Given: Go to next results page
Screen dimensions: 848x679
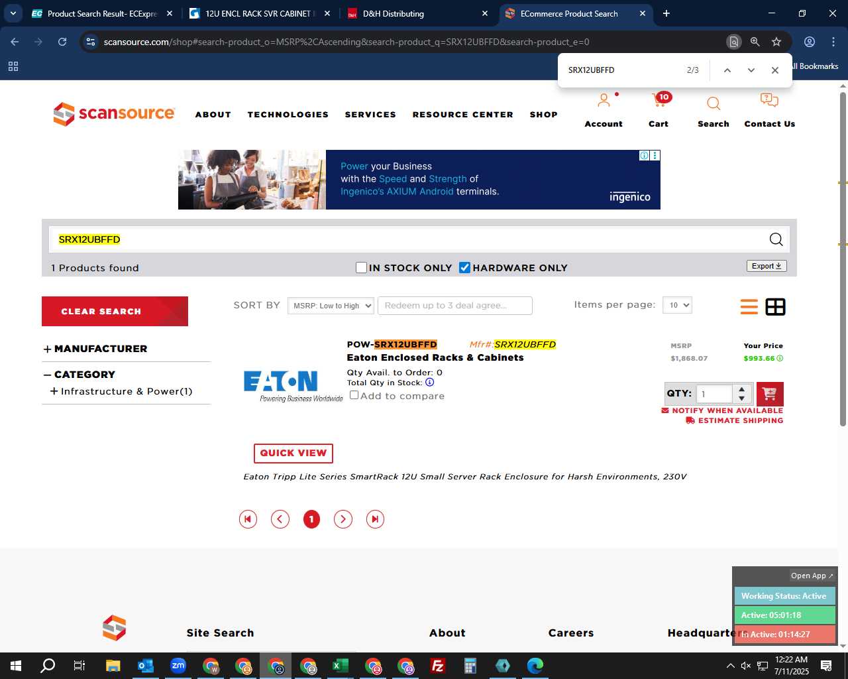Looking at the screenshot, I should [x=343, y=519].
